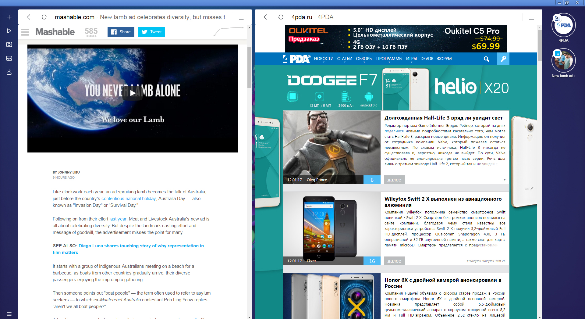Open the DEVDB menu item
The width and height of the screenshot is (585, 319).
pos(427,59)
